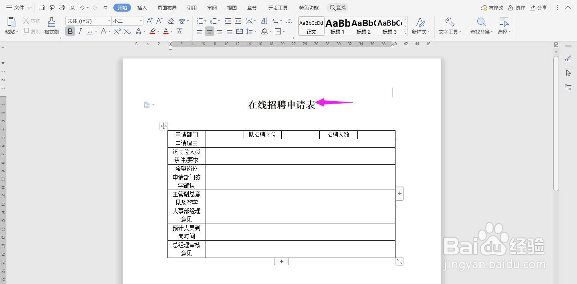Viewport: 577px width, 284px height.
Task: Expand the styles gallery more arrow
Action: [x=406, y=33]
